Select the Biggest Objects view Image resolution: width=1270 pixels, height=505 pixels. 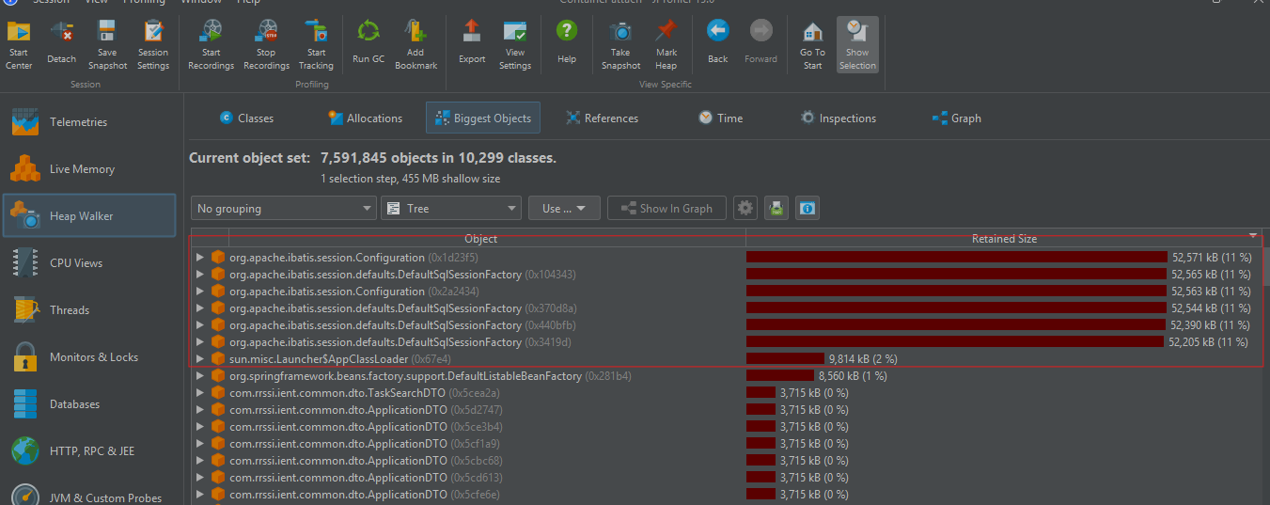[483, 118]
